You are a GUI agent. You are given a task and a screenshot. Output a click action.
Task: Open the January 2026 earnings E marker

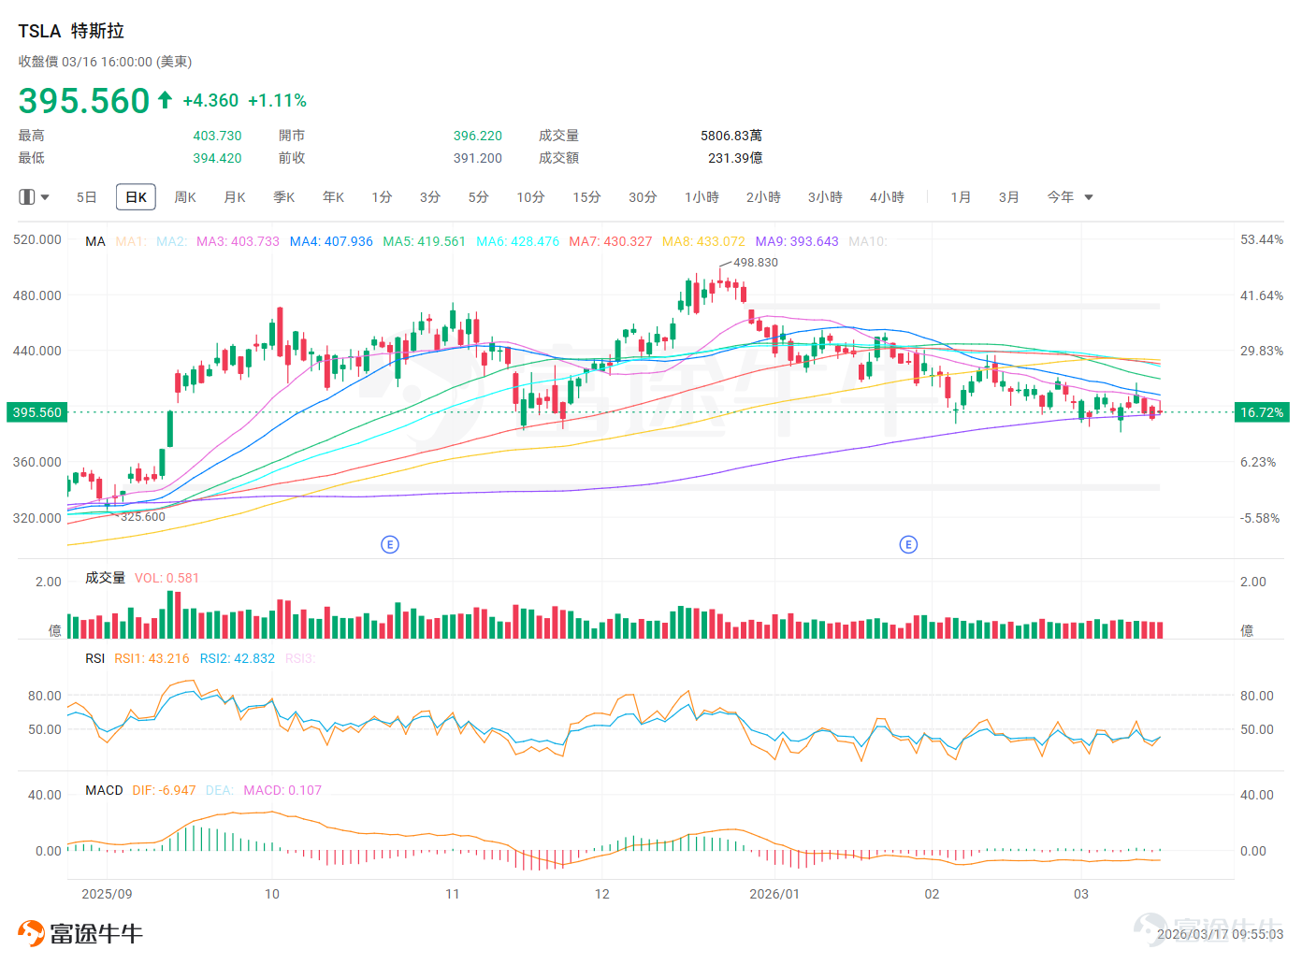(908, 544)
